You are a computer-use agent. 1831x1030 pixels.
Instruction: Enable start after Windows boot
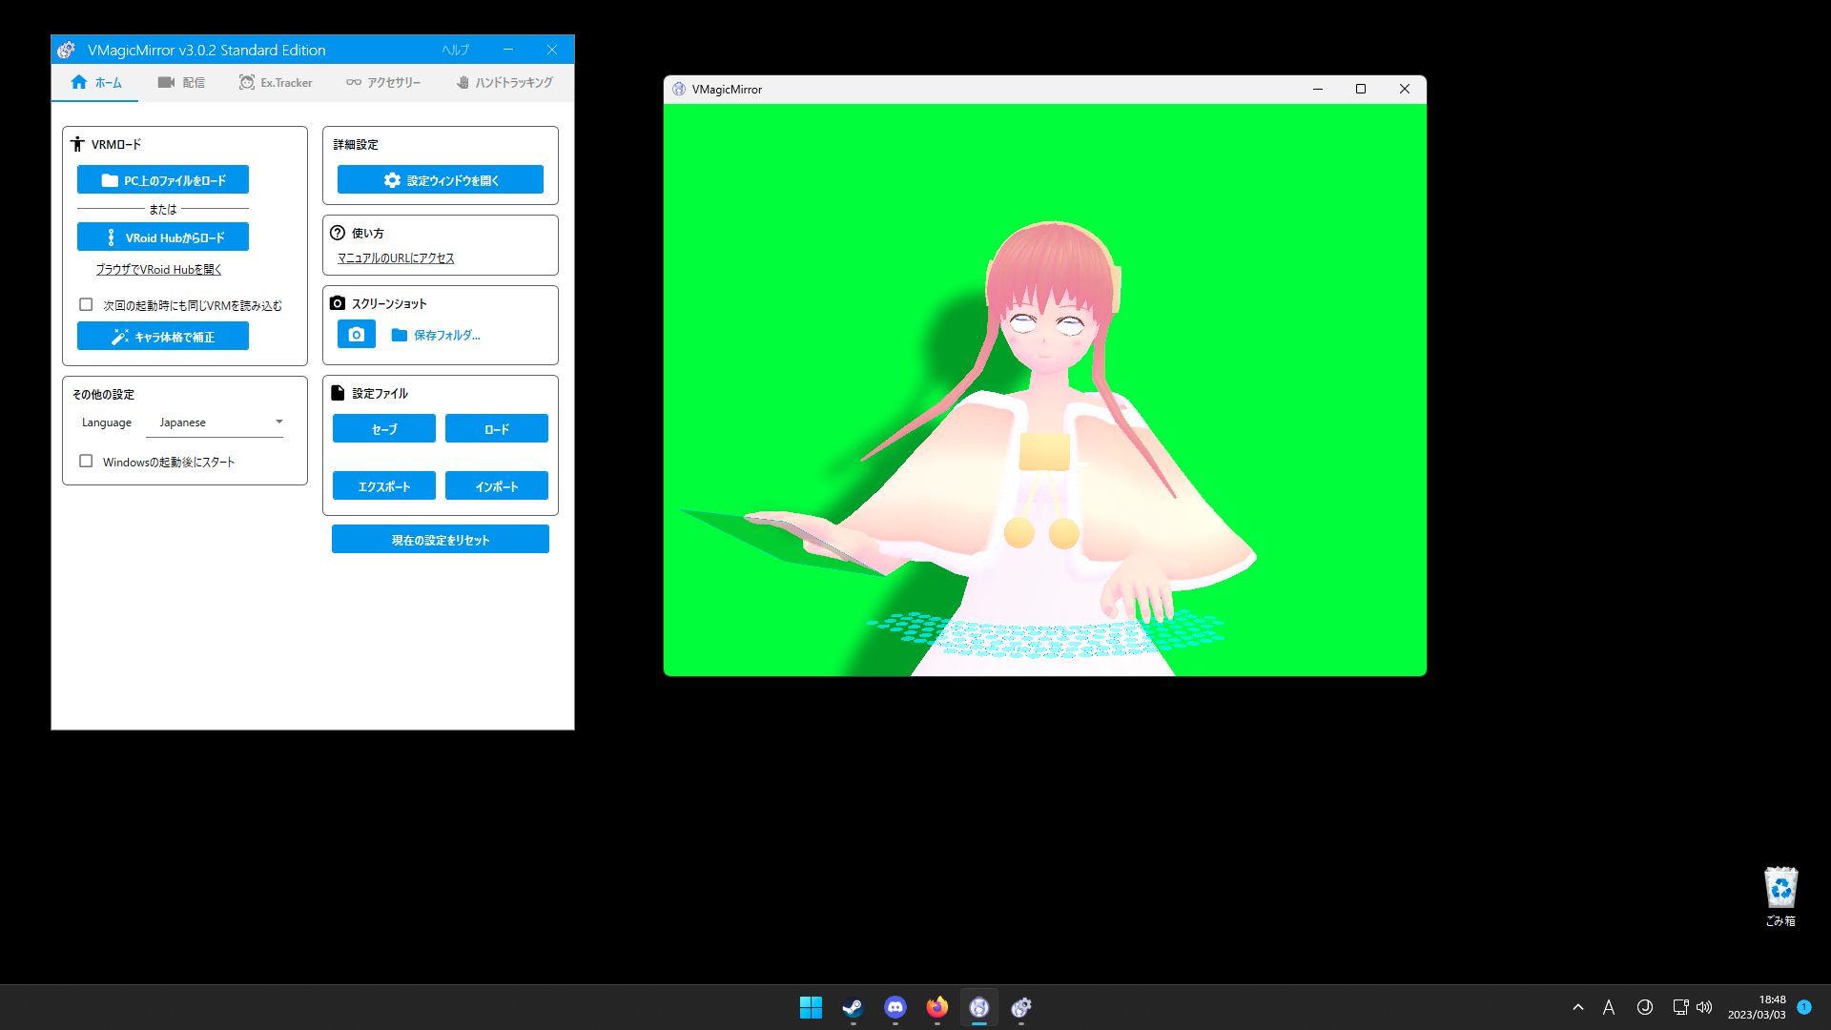coord(86,461)
